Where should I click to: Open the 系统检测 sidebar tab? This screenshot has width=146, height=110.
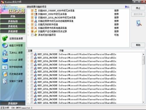coord(13,21)
